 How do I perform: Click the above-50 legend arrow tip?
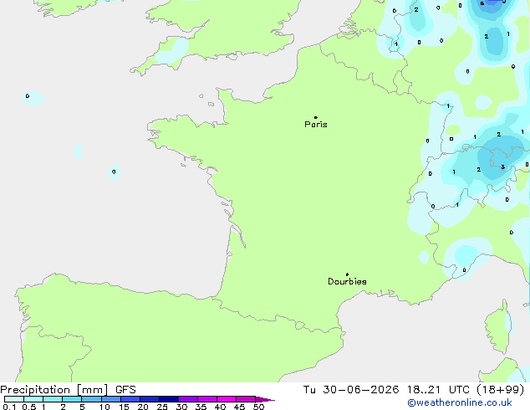265,399
